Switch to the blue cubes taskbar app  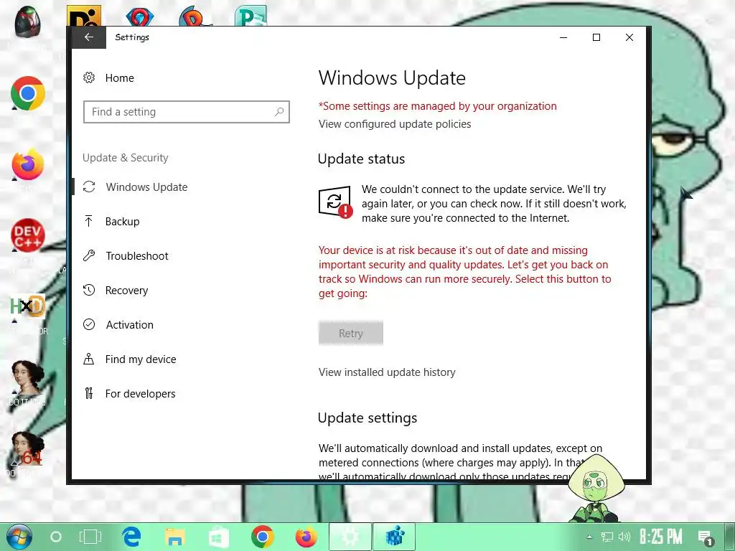point(394,537)
